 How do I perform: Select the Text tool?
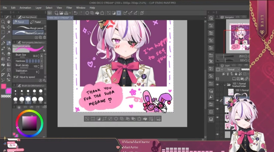[x=9, y=75]
